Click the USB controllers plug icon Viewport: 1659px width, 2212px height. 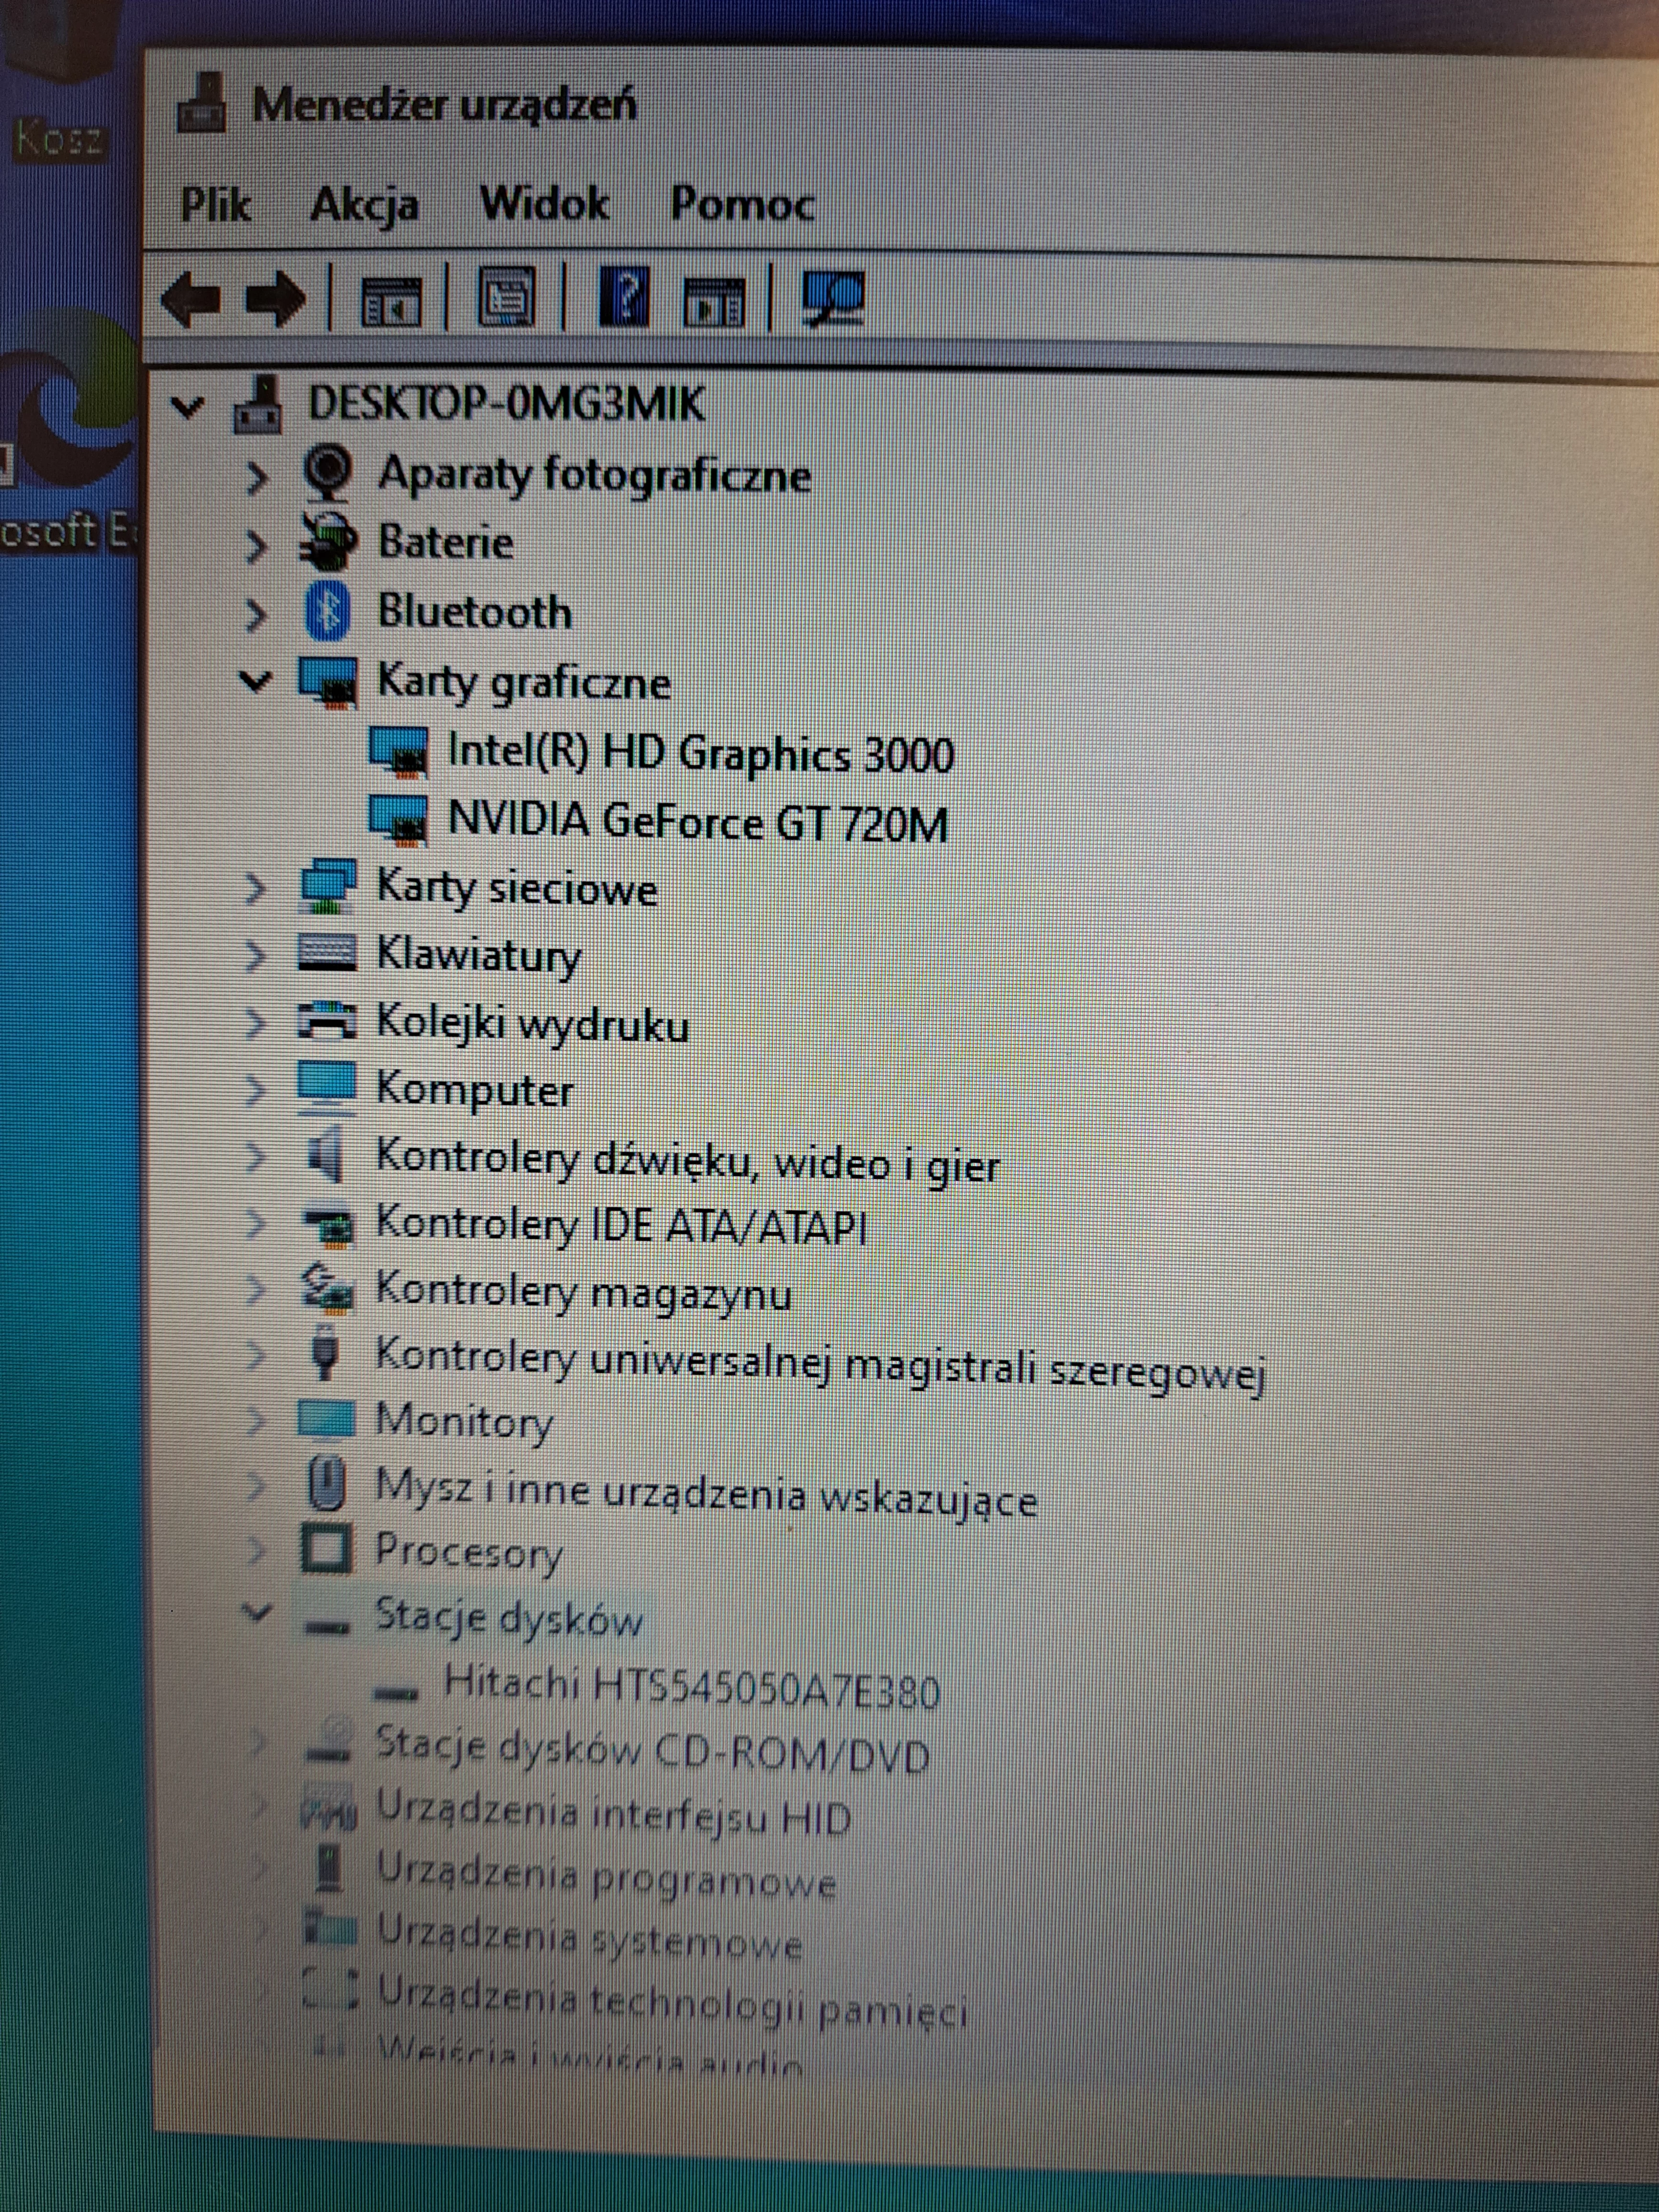[325, 1353]
